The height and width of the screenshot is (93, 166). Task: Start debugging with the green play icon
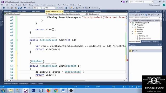pyautogui.click(x=57, y=8)
